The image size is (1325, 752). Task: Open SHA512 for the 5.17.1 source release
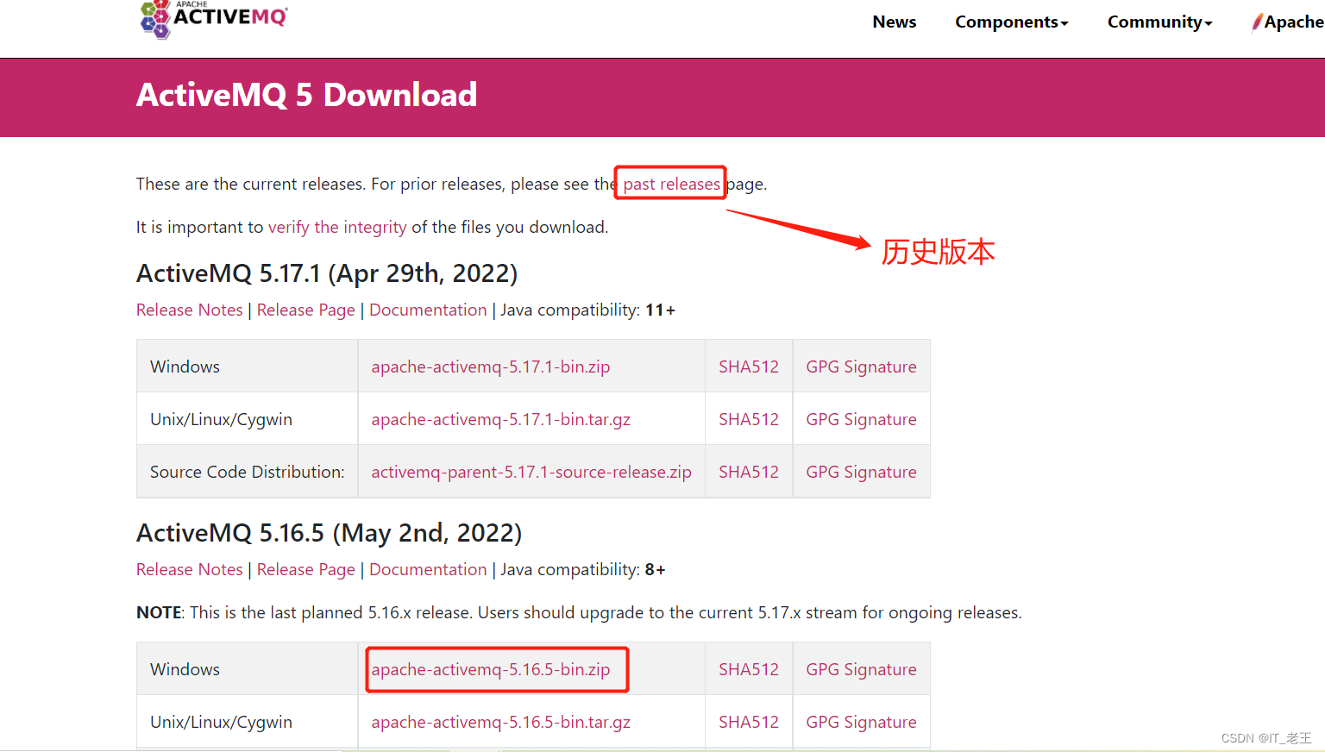pyautogui.click(x=749, y=472)
